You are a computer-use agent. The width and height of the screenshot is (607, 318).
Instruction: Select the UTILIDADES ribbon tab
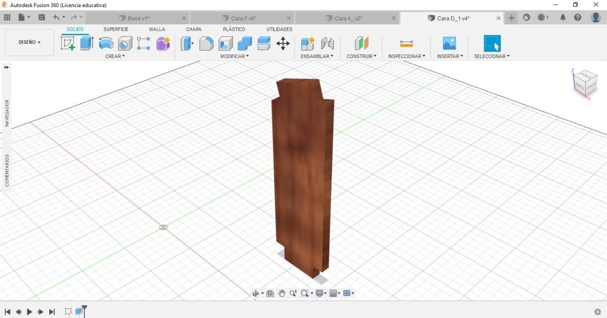pyautogui.click(x=279, y=29)
